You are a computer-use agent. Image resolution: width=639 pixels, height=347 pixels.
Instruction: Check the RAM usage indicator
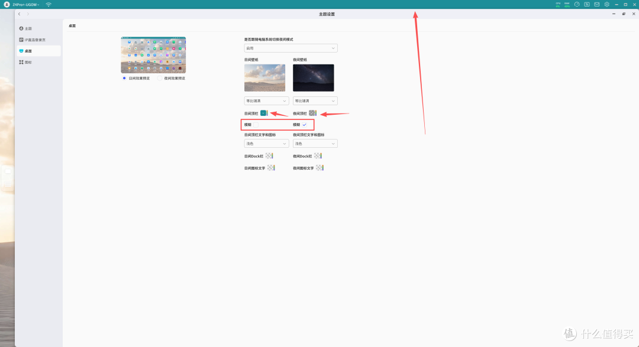(x=567, y=5)
